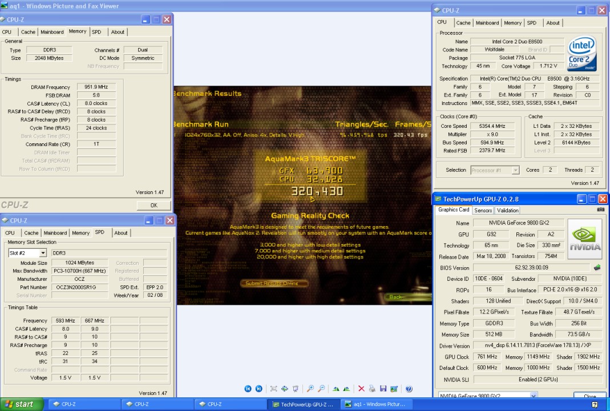The width and height of the screenshot is (610, 411).
Task: Print the image using the printer icon
Action: coord(372,388)
